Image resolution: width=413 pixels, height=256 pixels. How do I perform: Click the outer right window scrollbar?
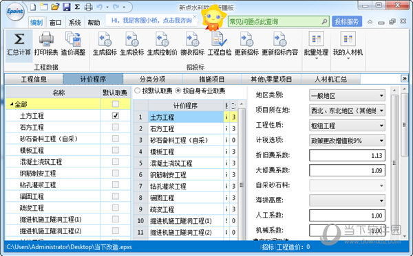click(404, 163)
